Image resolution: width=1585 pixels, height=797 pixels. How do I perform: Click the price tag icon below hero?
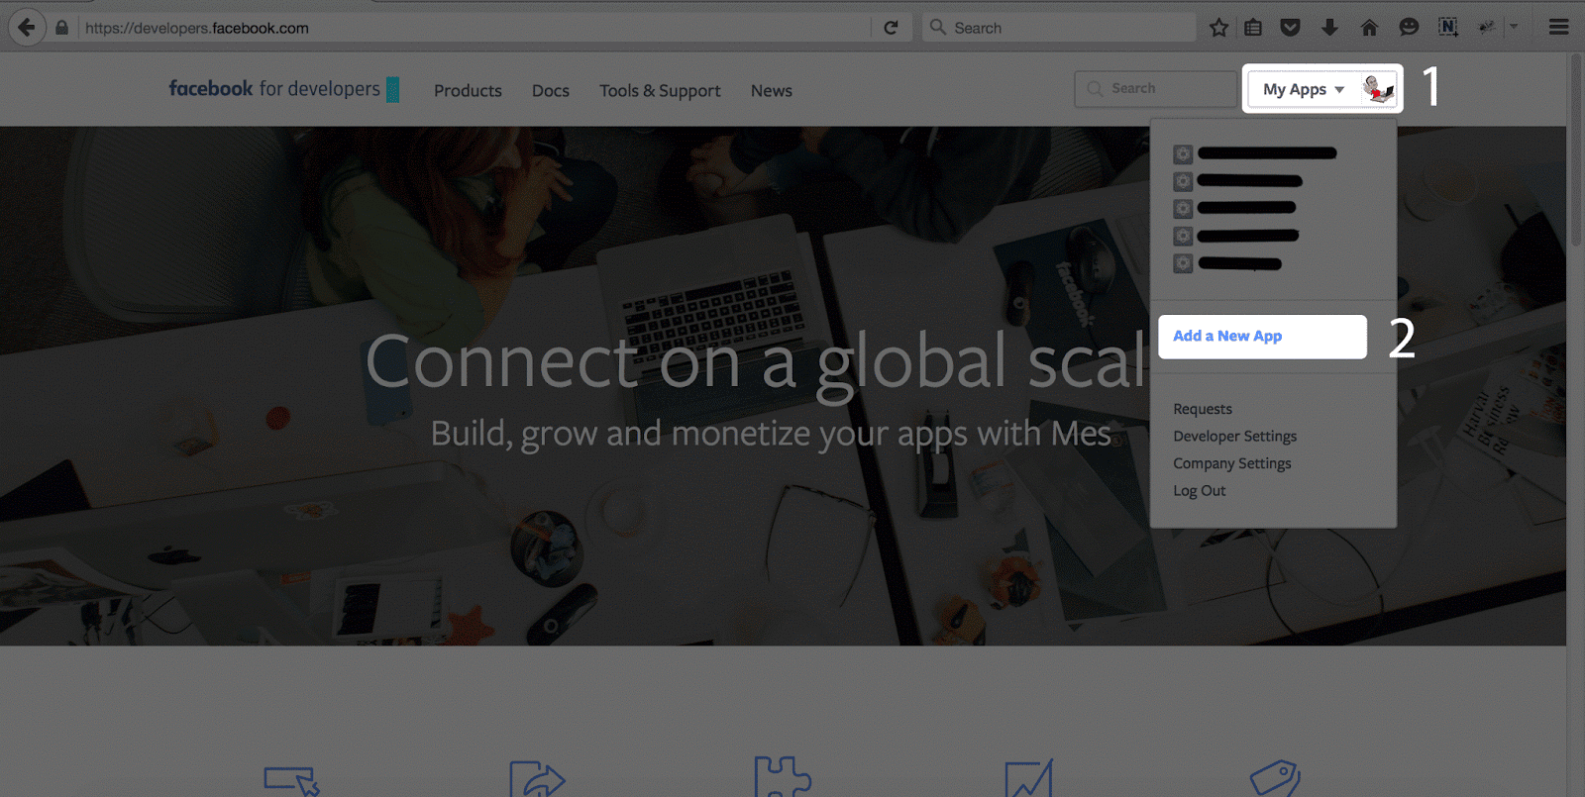coord(1275,778)
